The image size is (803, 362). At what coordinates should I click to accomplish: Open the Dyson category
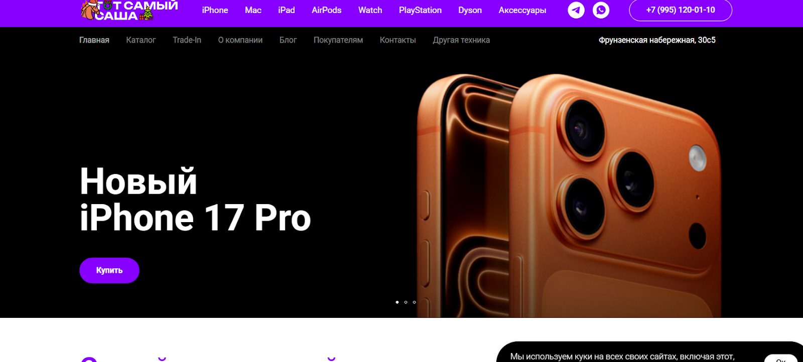(470, 10)
